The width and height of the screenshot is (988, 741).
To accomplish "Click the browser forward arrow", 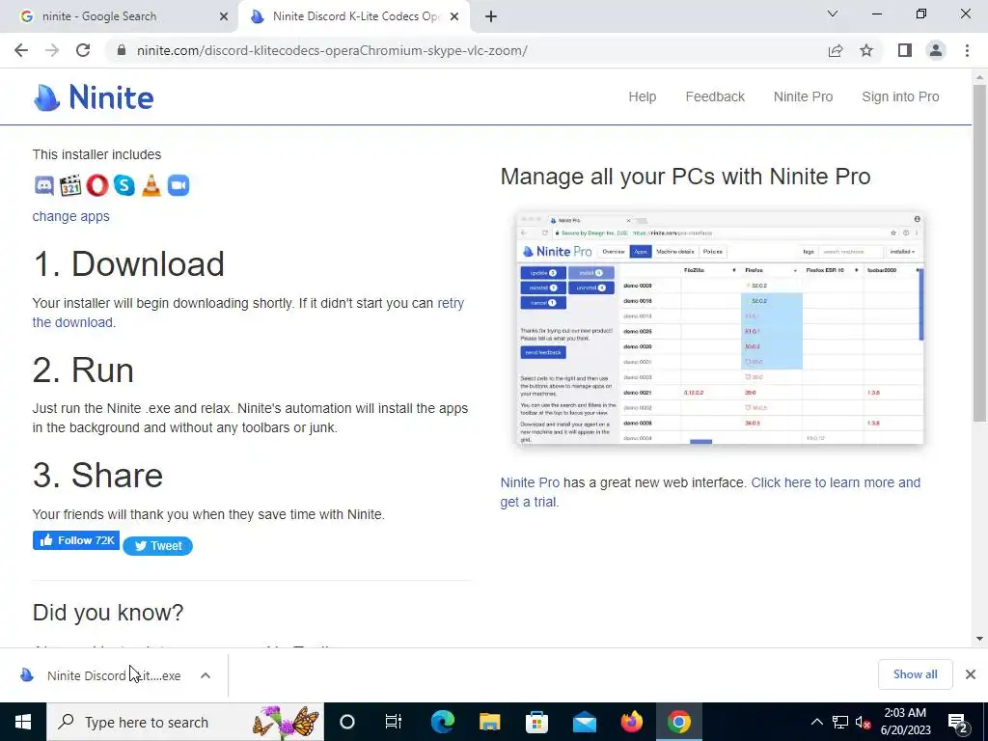I will pyautogui.click(x=52, y=50).
